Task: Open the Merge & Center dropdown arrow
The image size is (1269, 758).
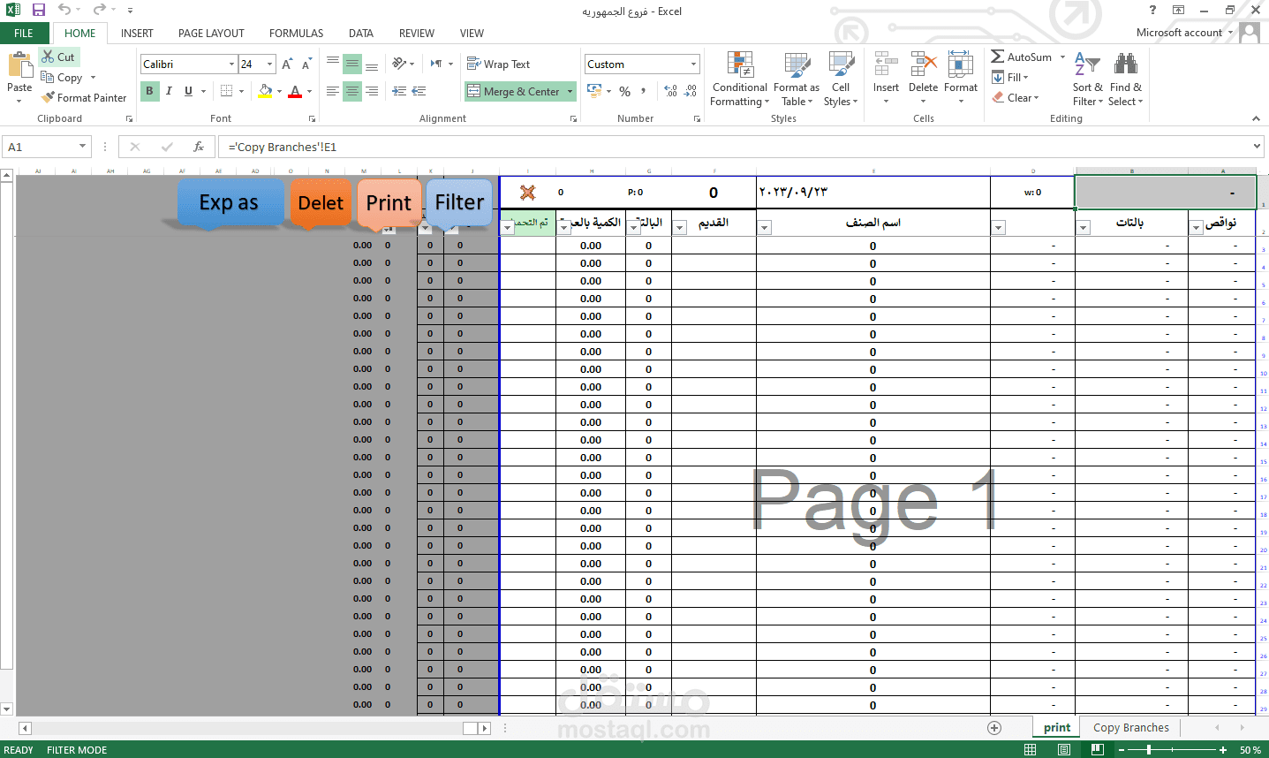Action: click(x=570, y=91)
